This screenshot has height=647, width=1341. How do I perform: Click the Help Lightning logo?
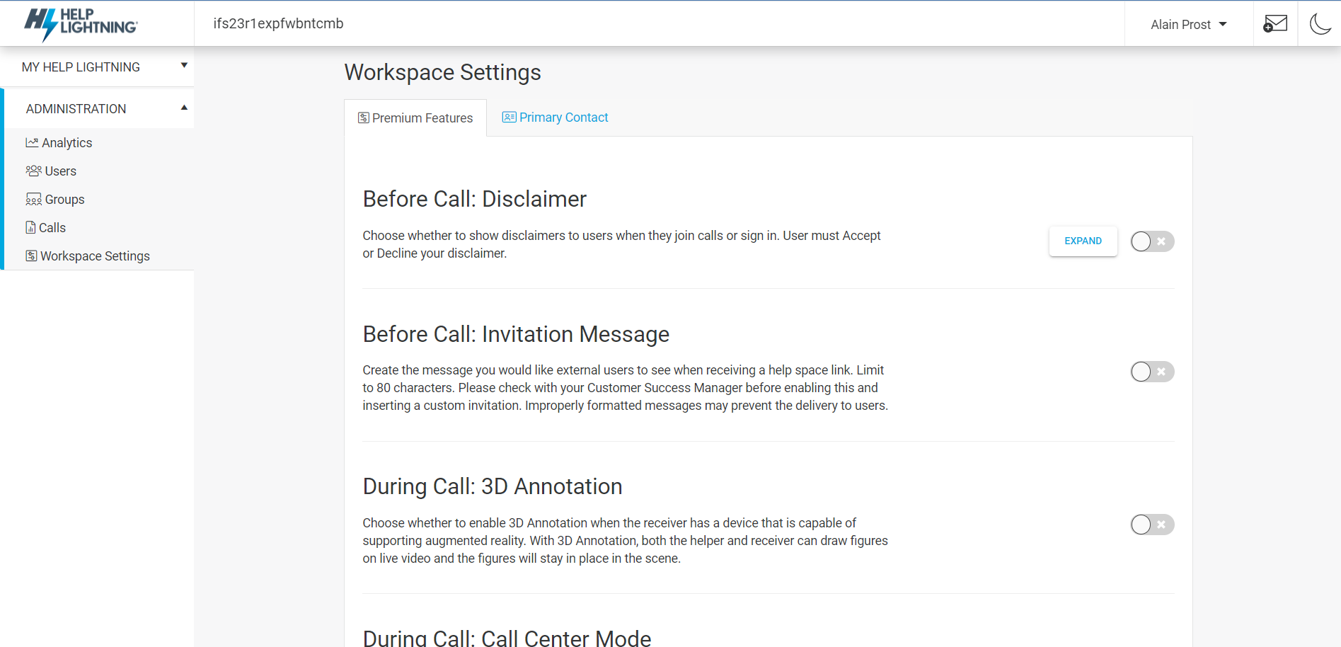[81, 23]
